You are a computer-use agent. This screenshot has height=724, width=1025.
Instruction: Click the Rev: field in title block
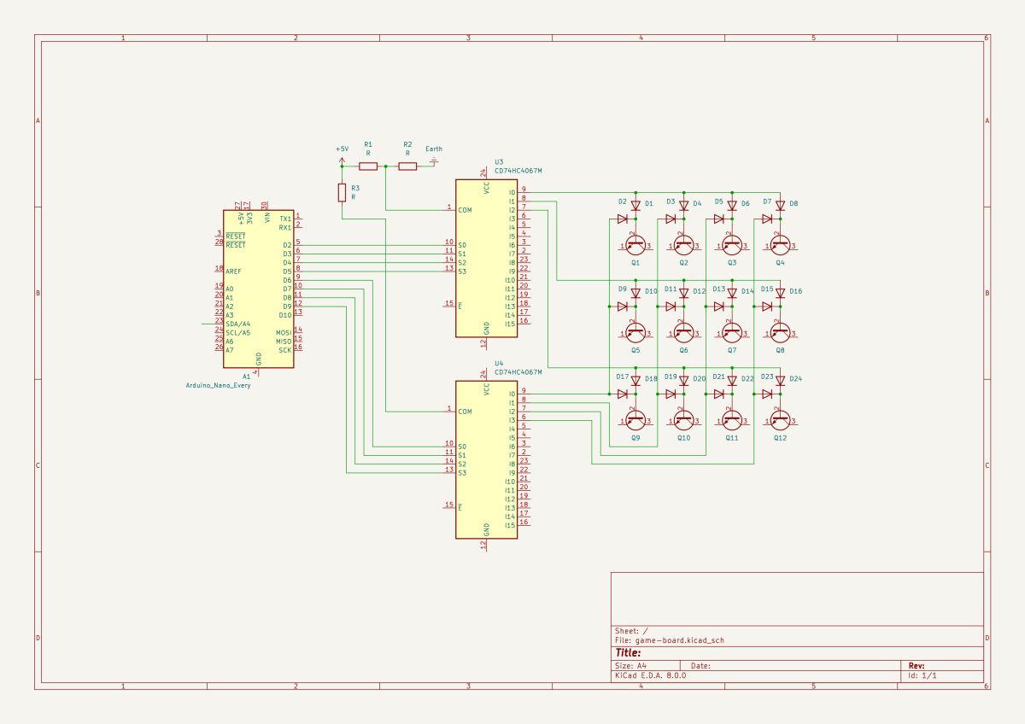[916, 665]
